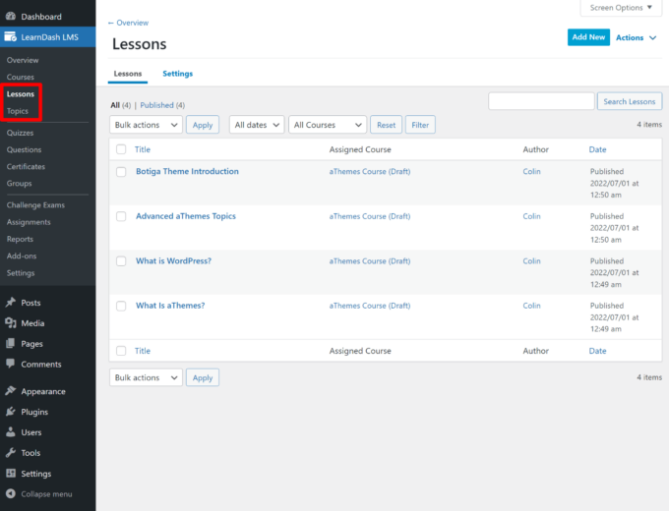Click the Add New button
Image resolution: width=669 pixels, height=511 pixels.
click(588, 37)
